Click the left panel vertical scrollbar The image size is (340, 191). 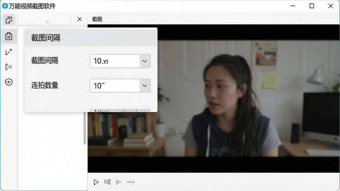(x=85, y=128)
